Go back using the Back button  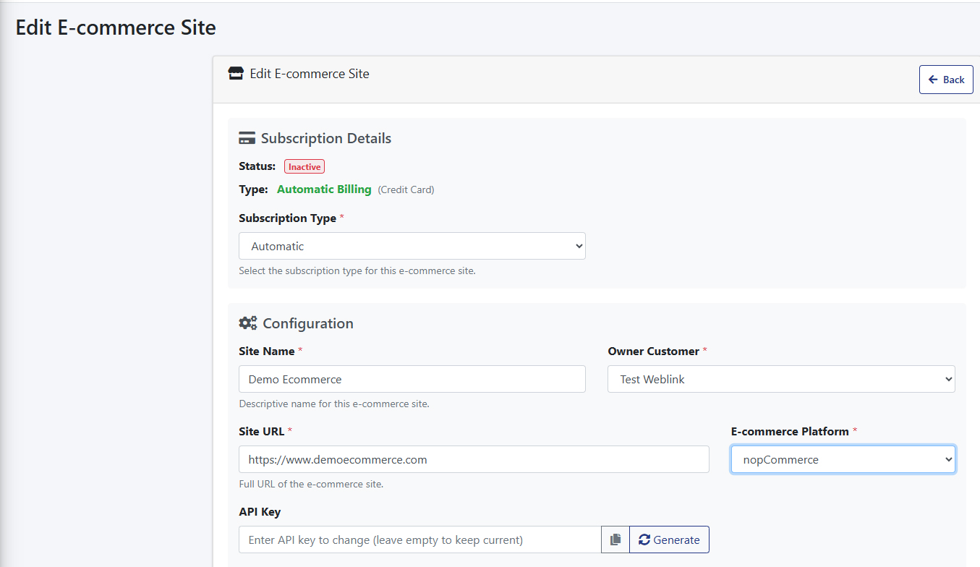(x=945, y=80)
